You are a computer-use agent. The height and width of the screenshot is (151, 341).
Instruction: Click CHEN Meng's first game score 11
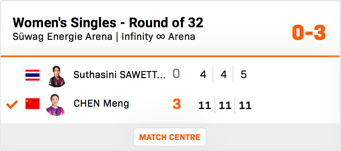tap(205, 105)
